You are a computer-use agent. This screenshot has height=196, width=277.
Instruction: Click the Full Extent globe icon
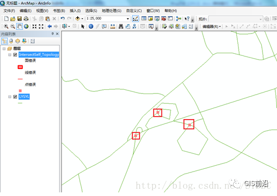tap(26, 26)
